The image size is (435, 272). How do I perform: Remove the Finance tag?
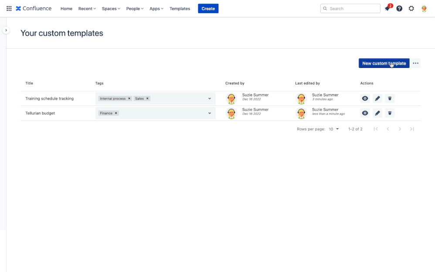[115, 113]
